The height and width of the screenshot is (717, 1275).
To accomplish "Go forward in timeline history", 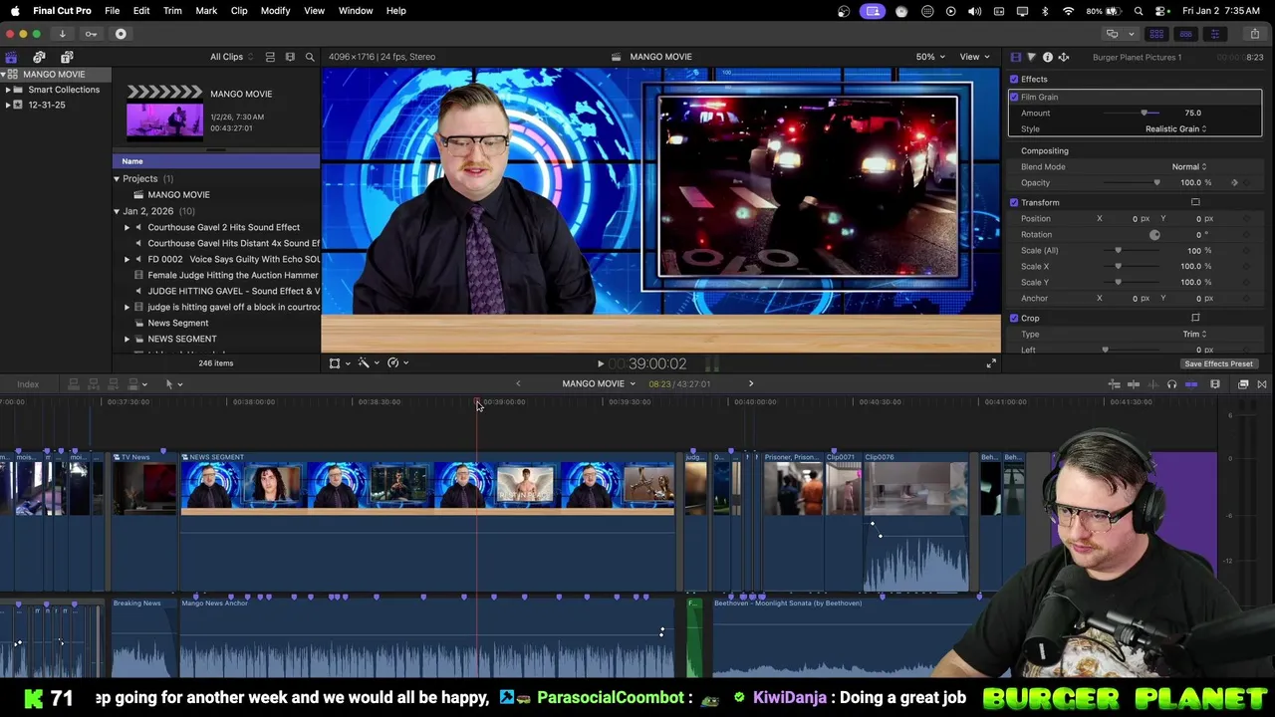I will point(751,384).
